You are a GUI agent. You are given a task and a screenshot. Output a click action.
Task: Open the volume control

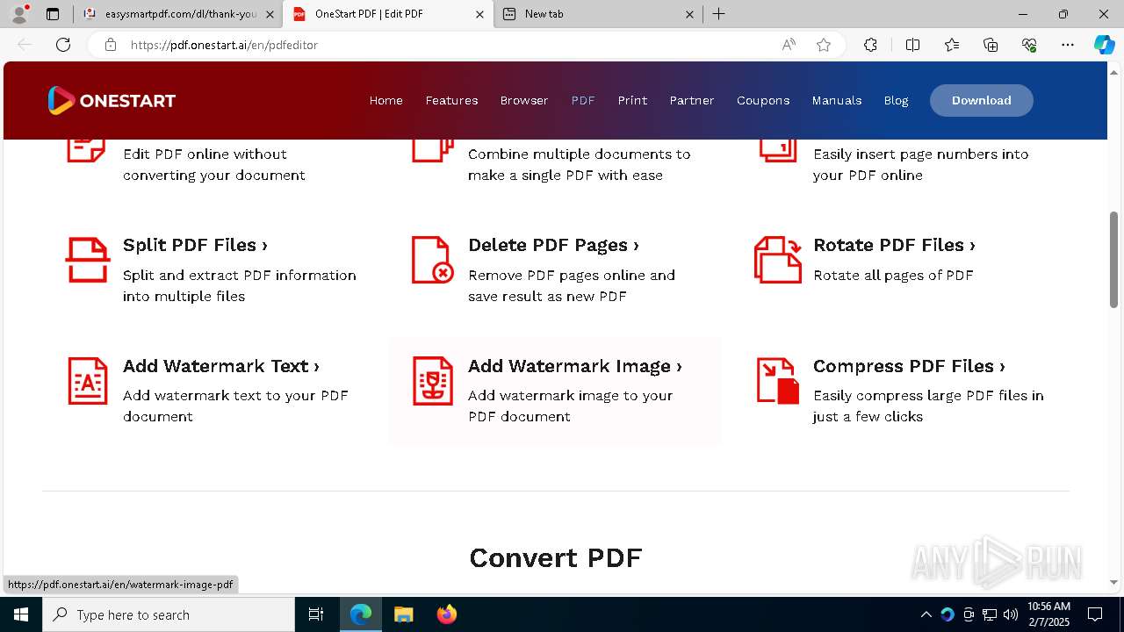tap(1011, 614)
